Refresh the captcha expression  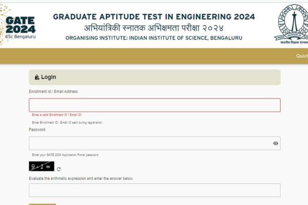point(59,169)
